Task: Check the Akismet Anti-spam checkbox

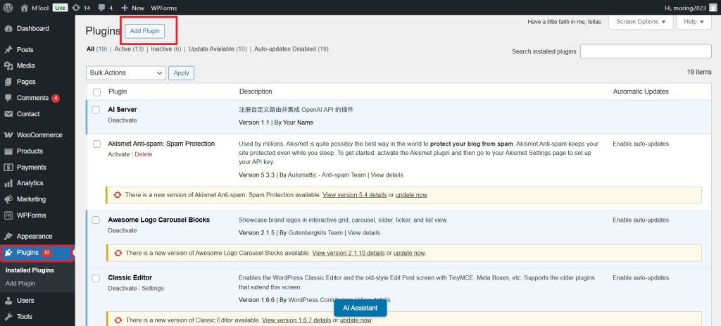Action: tap(96, 144)
